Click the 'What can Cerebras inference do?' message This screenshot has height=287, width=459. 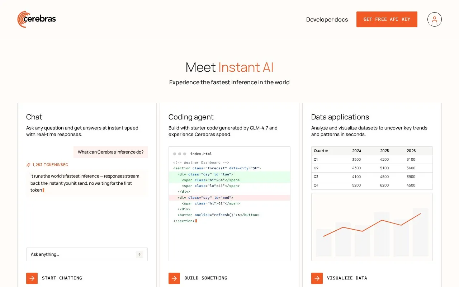click(x=110, y=152)
